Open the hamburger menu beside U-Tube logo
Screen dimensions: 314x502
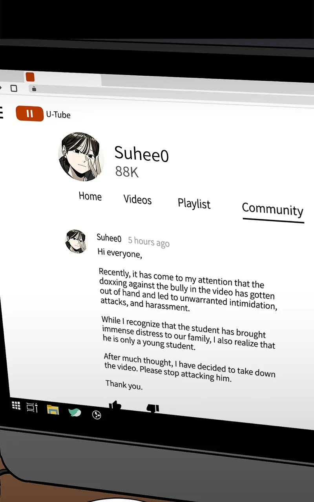pos(1,113)
